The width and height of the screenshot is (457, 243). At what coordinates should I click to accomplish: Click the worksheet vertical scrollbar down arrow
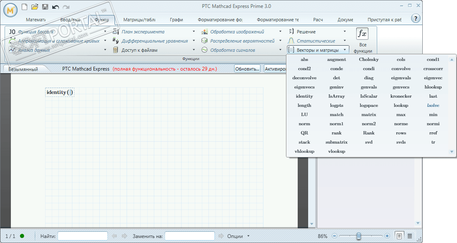tap(311, 224)
